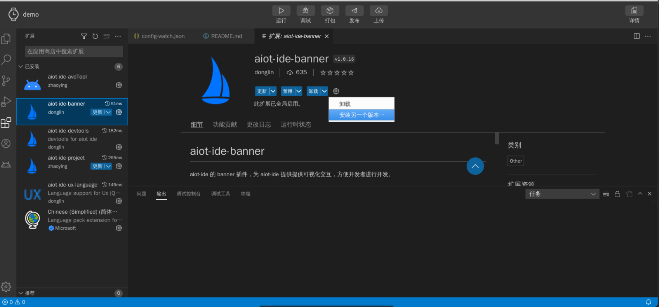This screenshot has height=307, width=659.
Task: Focus the 在应用商店中搜索扩展 search field
Action: [74, 52]
